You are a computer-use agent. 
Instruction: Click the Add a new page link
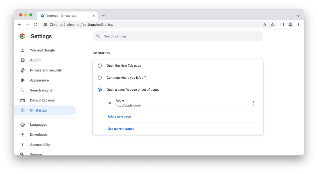(x=119, y=117)
